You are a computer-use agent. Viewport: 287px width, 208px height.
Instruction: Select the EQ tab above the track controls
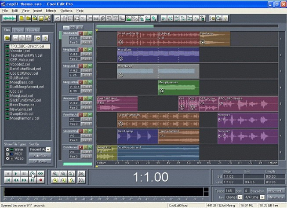73,28
